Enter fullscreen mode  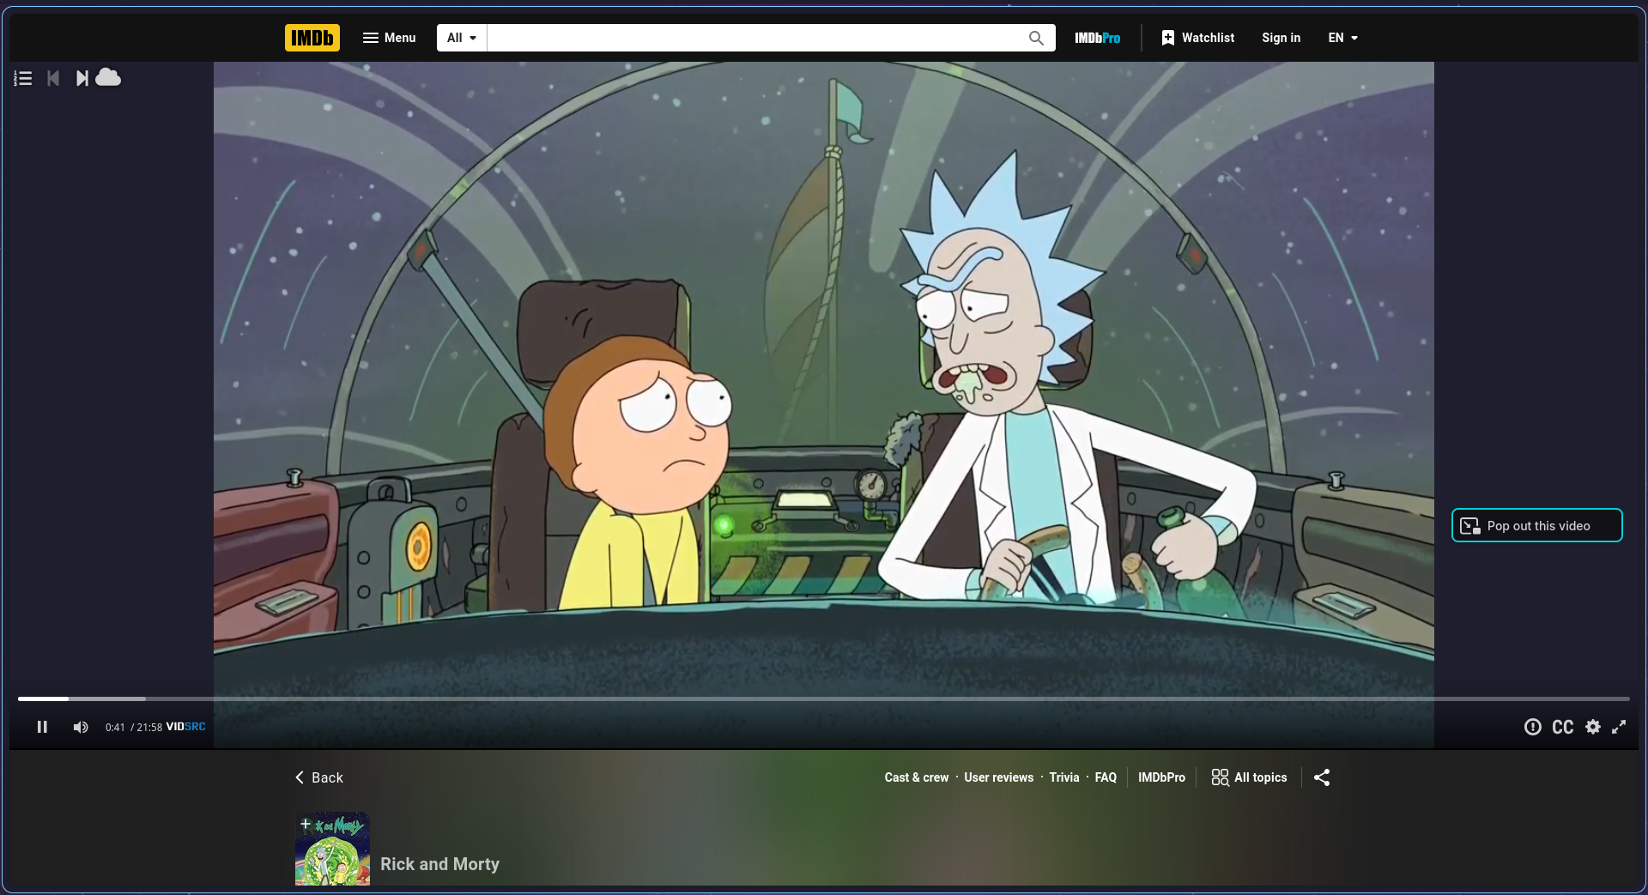[x=1619, y=727]
